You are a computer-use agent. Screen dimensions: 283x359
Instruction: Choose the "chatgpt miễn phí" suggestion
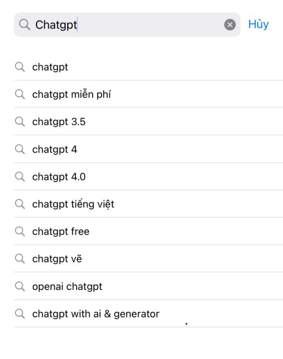coord(72,95)
